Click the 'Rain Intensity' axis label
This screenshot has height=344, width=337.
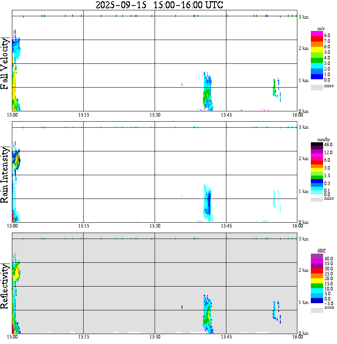pyautogui.click(x=4, y=175)
